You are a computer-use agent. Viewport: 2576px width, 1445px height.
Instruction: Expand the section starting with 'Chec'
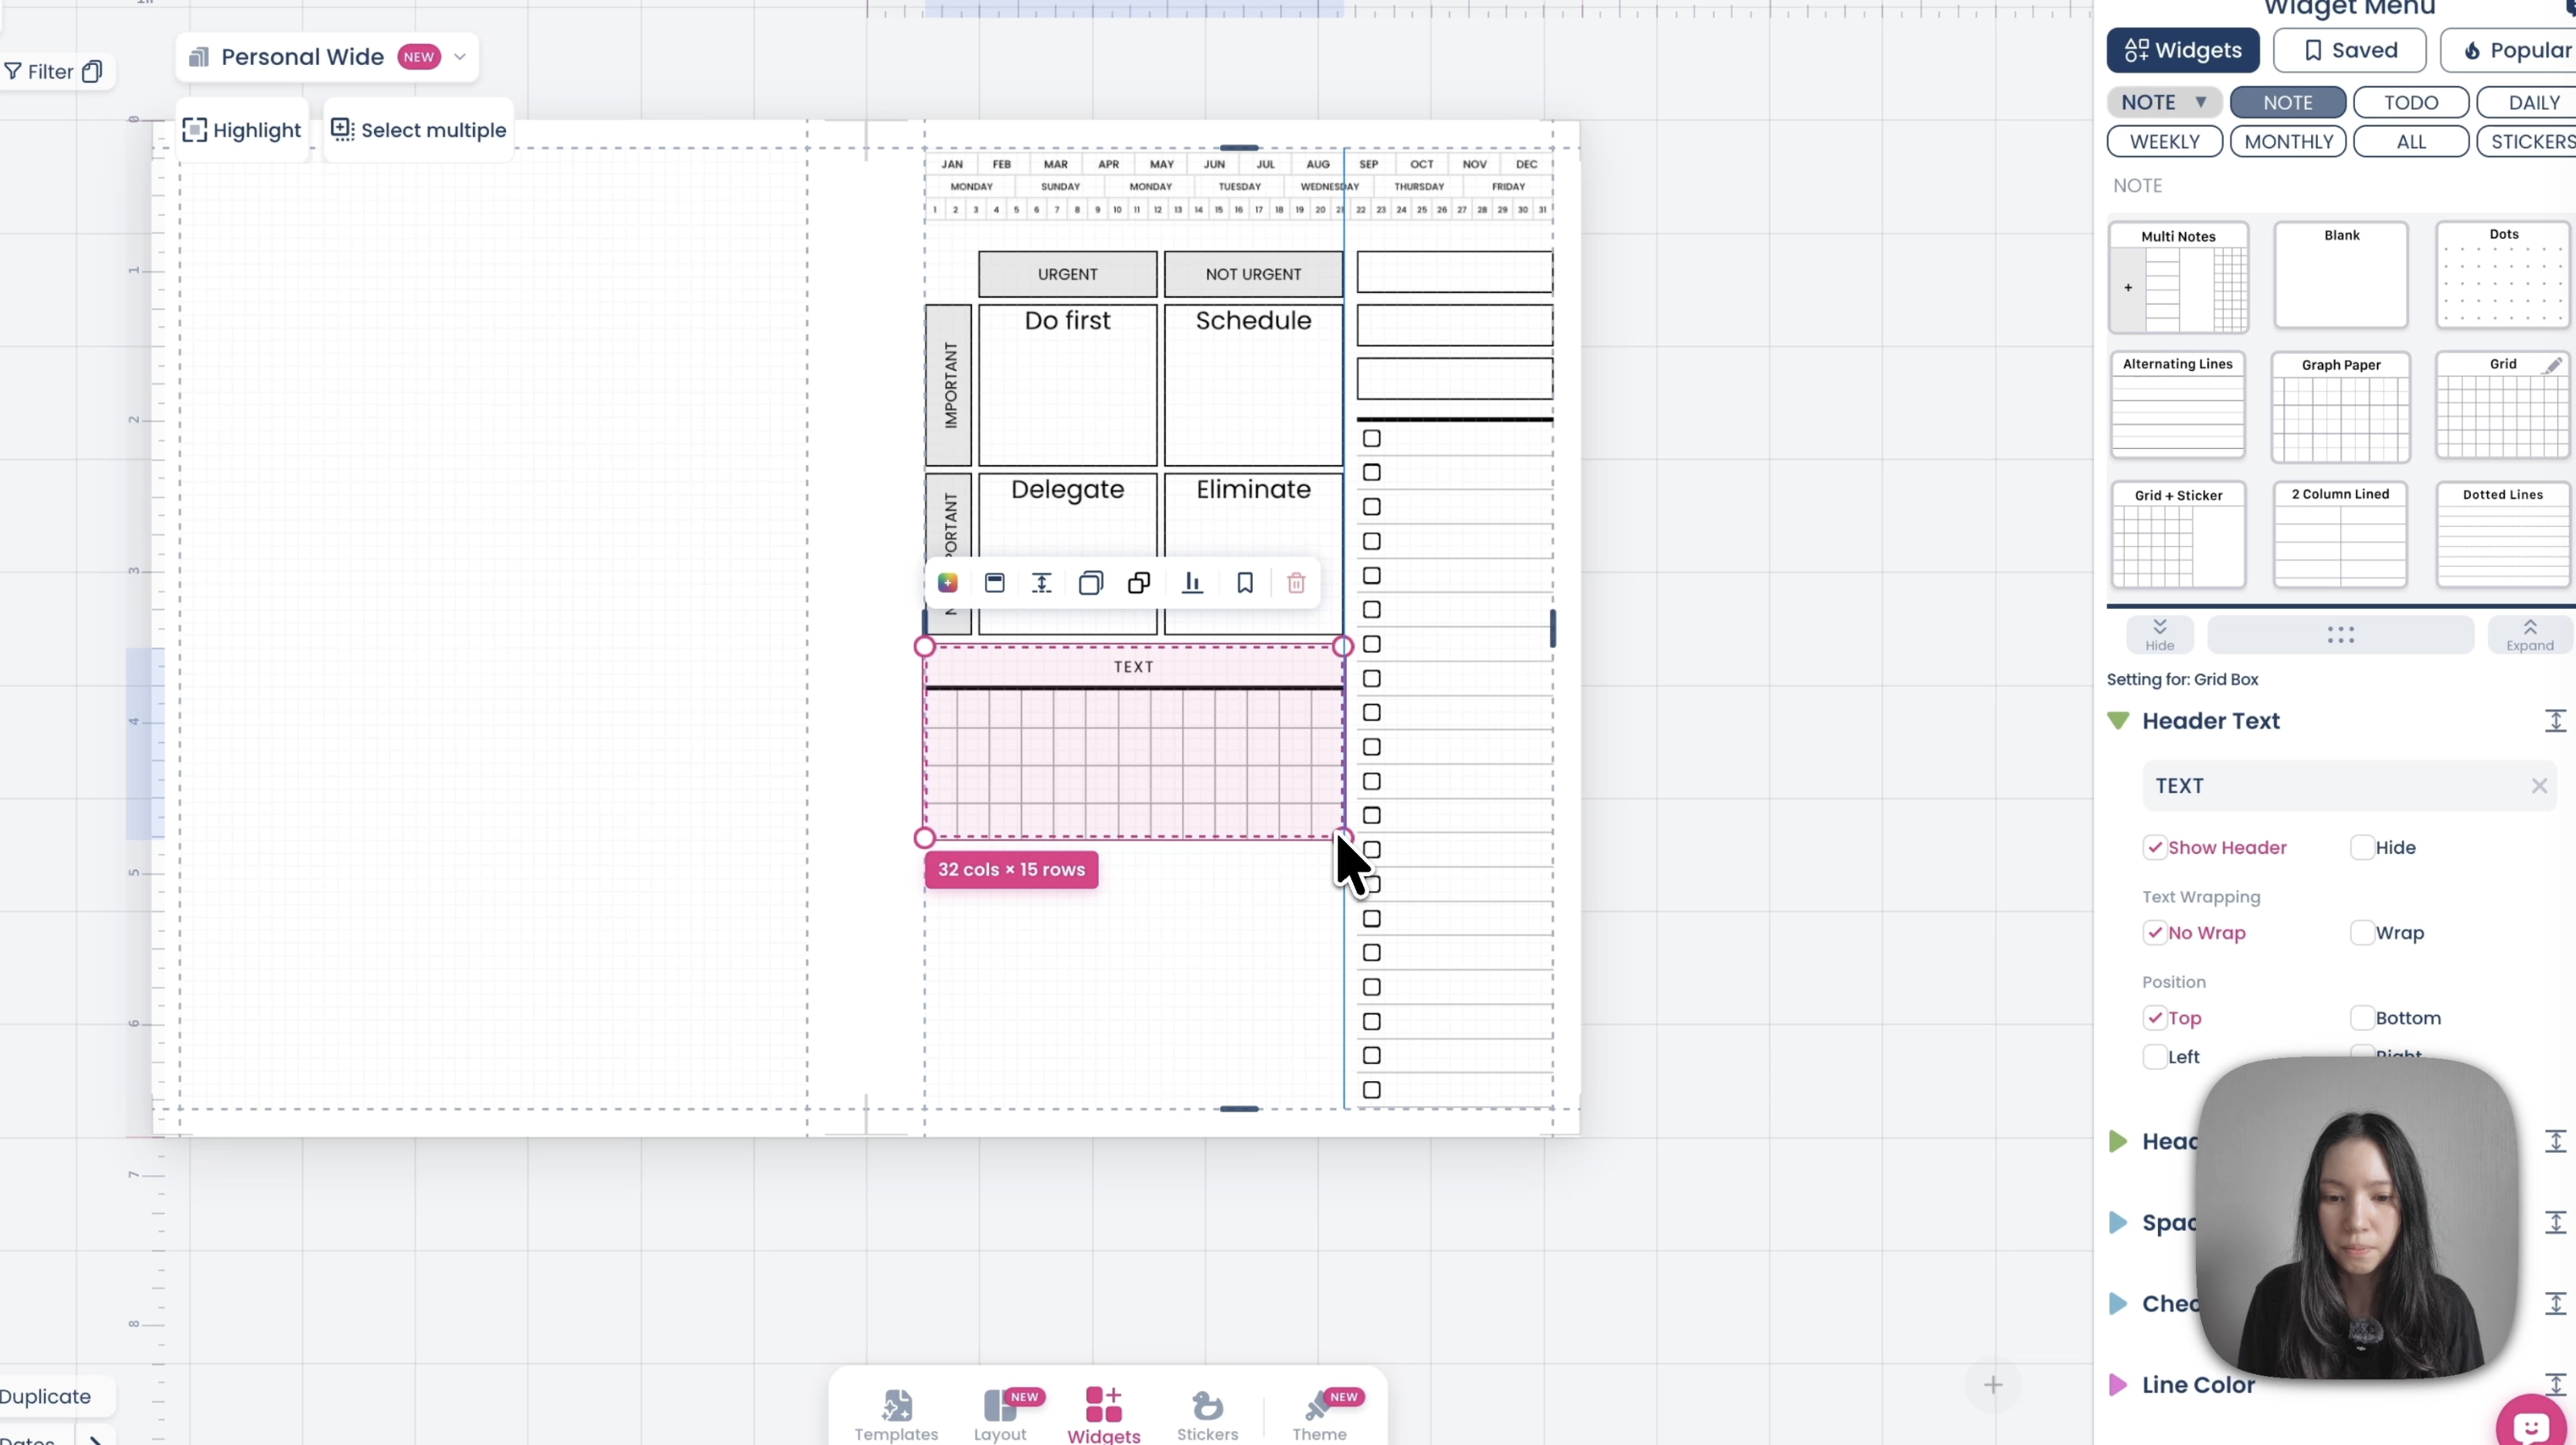tap(2118, 1304)
